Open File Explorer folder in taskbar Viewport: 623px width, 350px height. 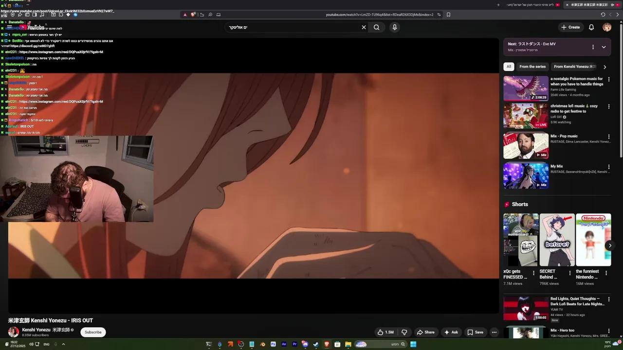348,344
